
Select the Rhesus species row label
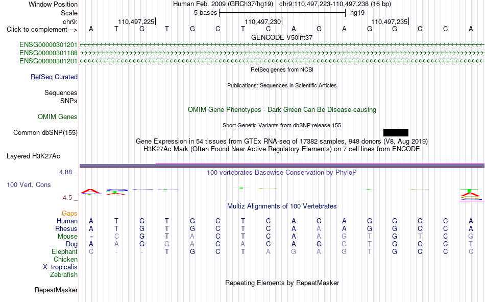[x=66, y=228]
